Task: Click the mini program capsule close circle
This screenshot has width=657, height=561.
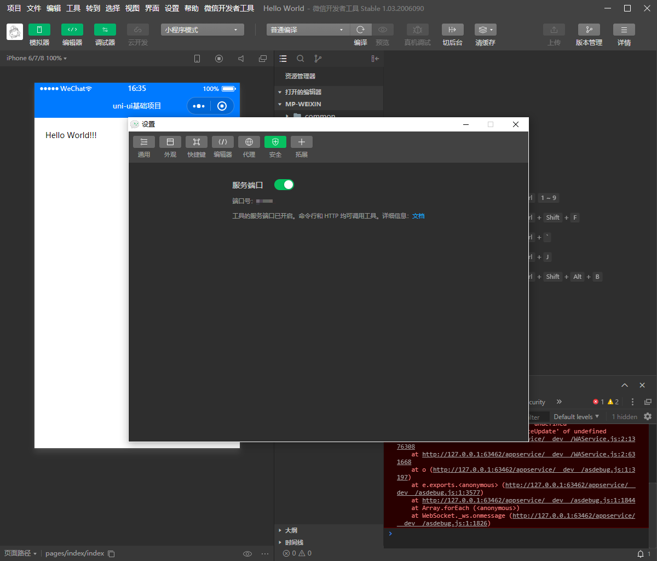Action: [222, 106]
